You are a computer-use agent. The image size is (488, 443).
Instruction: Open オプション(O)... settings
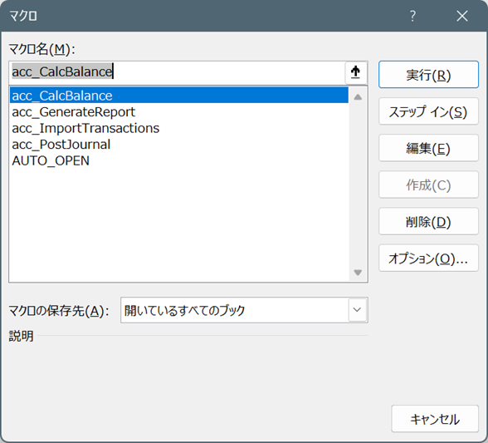coord(428,258)
